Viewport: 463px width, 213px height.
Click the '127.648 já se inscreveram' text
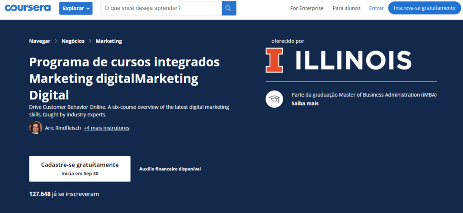click(x=64, y=194)
